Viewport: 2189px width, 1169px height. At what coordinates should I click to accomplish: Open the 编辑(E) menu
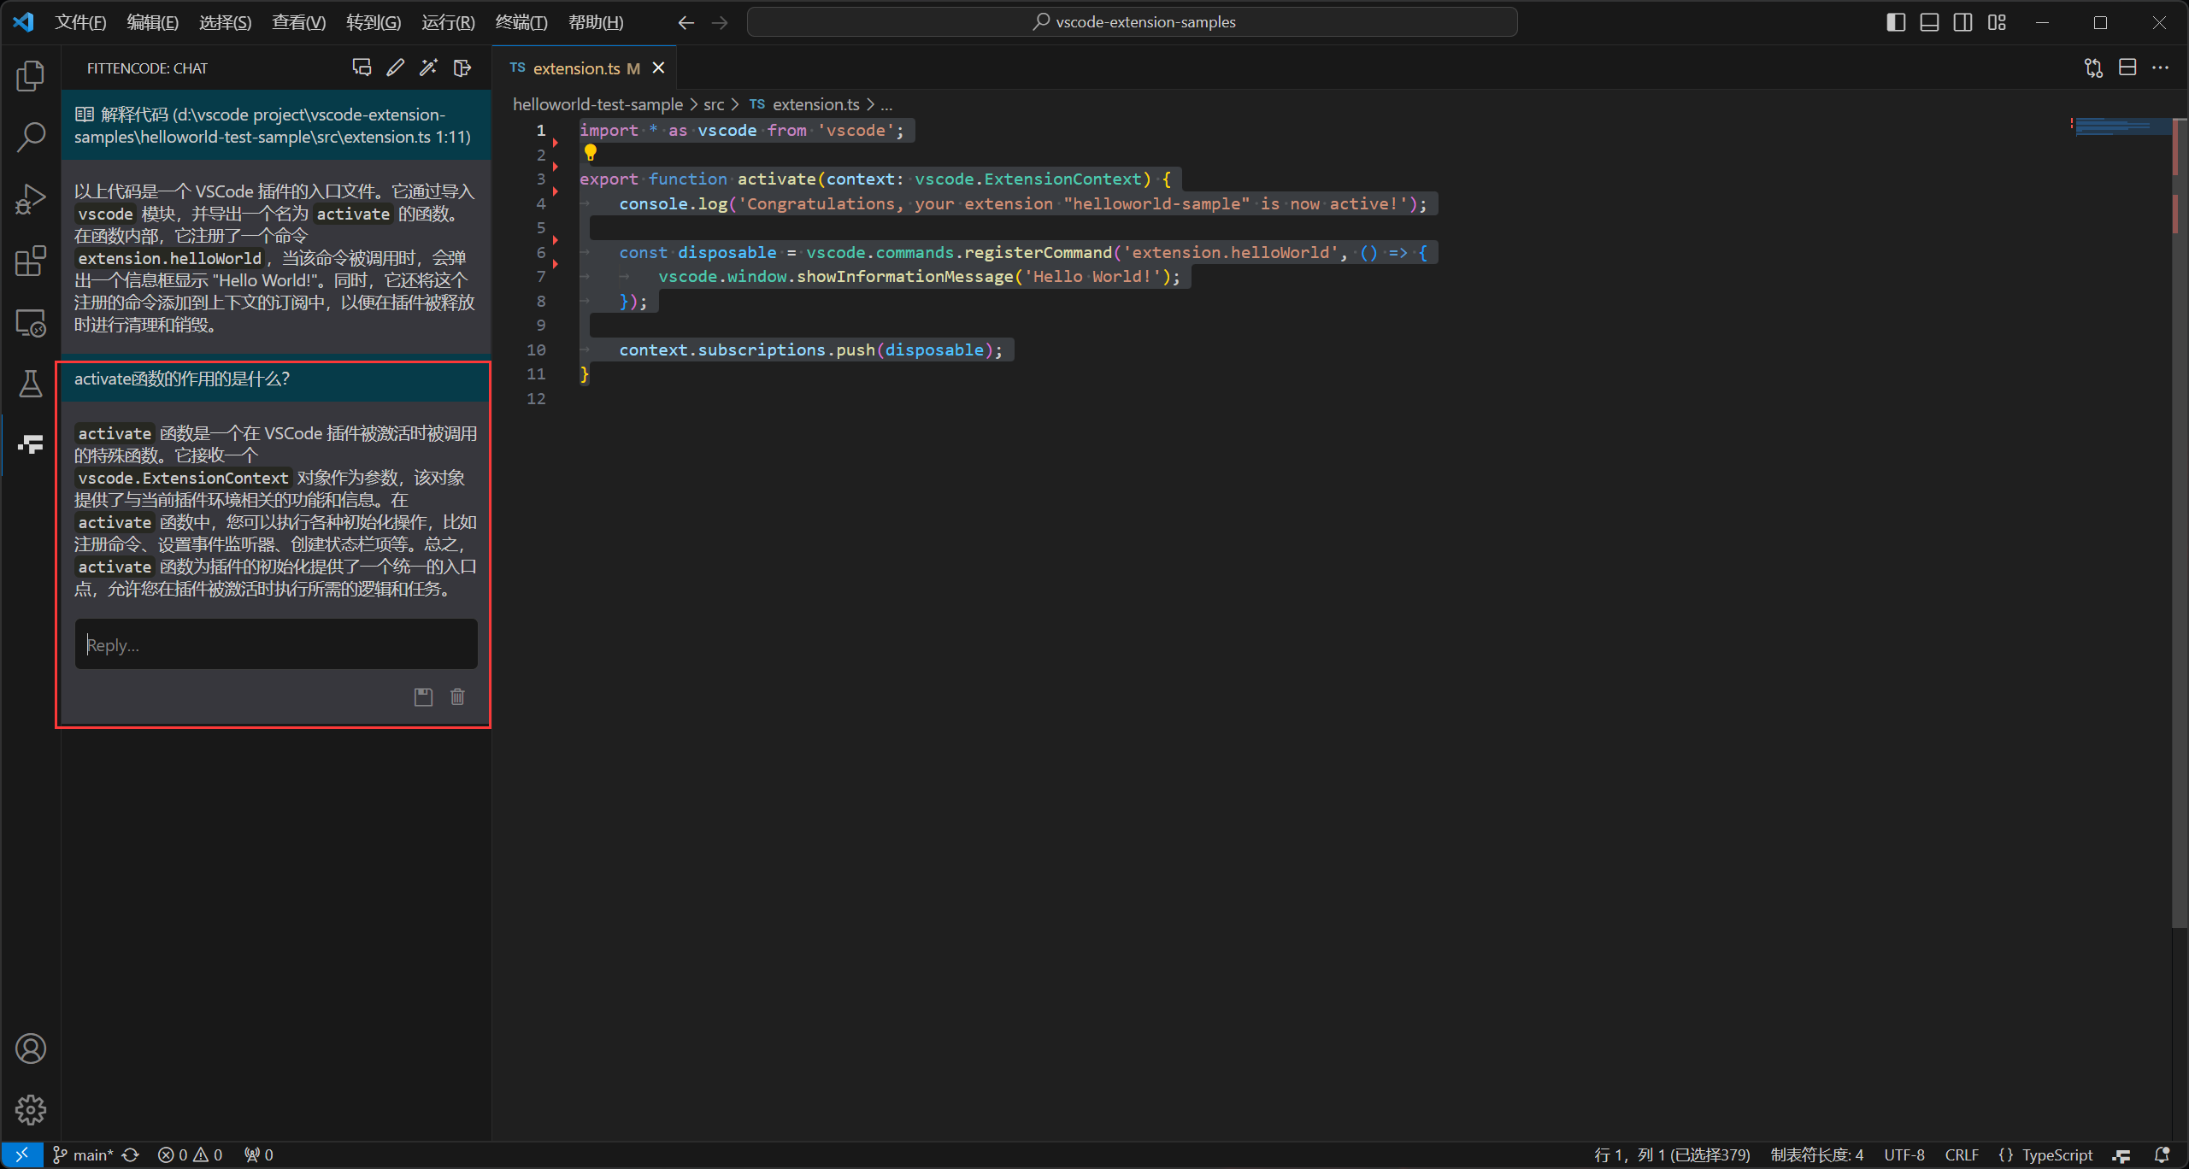pos(152,22)
